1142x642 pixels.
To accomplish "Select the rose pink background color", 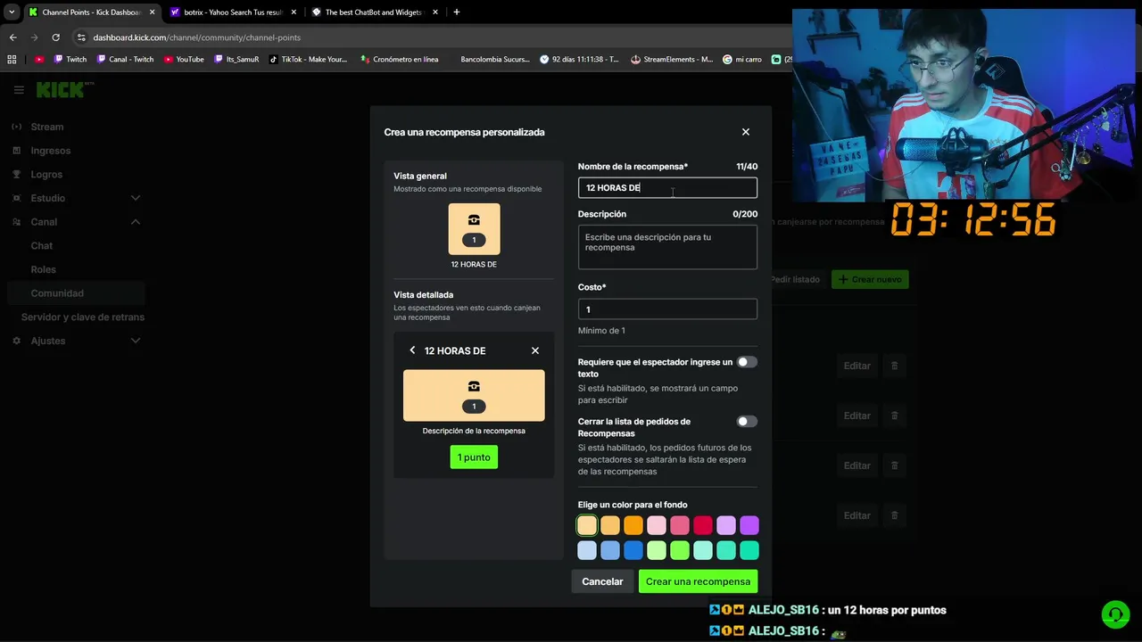I will pyautogui.click(x=680, y=526).
